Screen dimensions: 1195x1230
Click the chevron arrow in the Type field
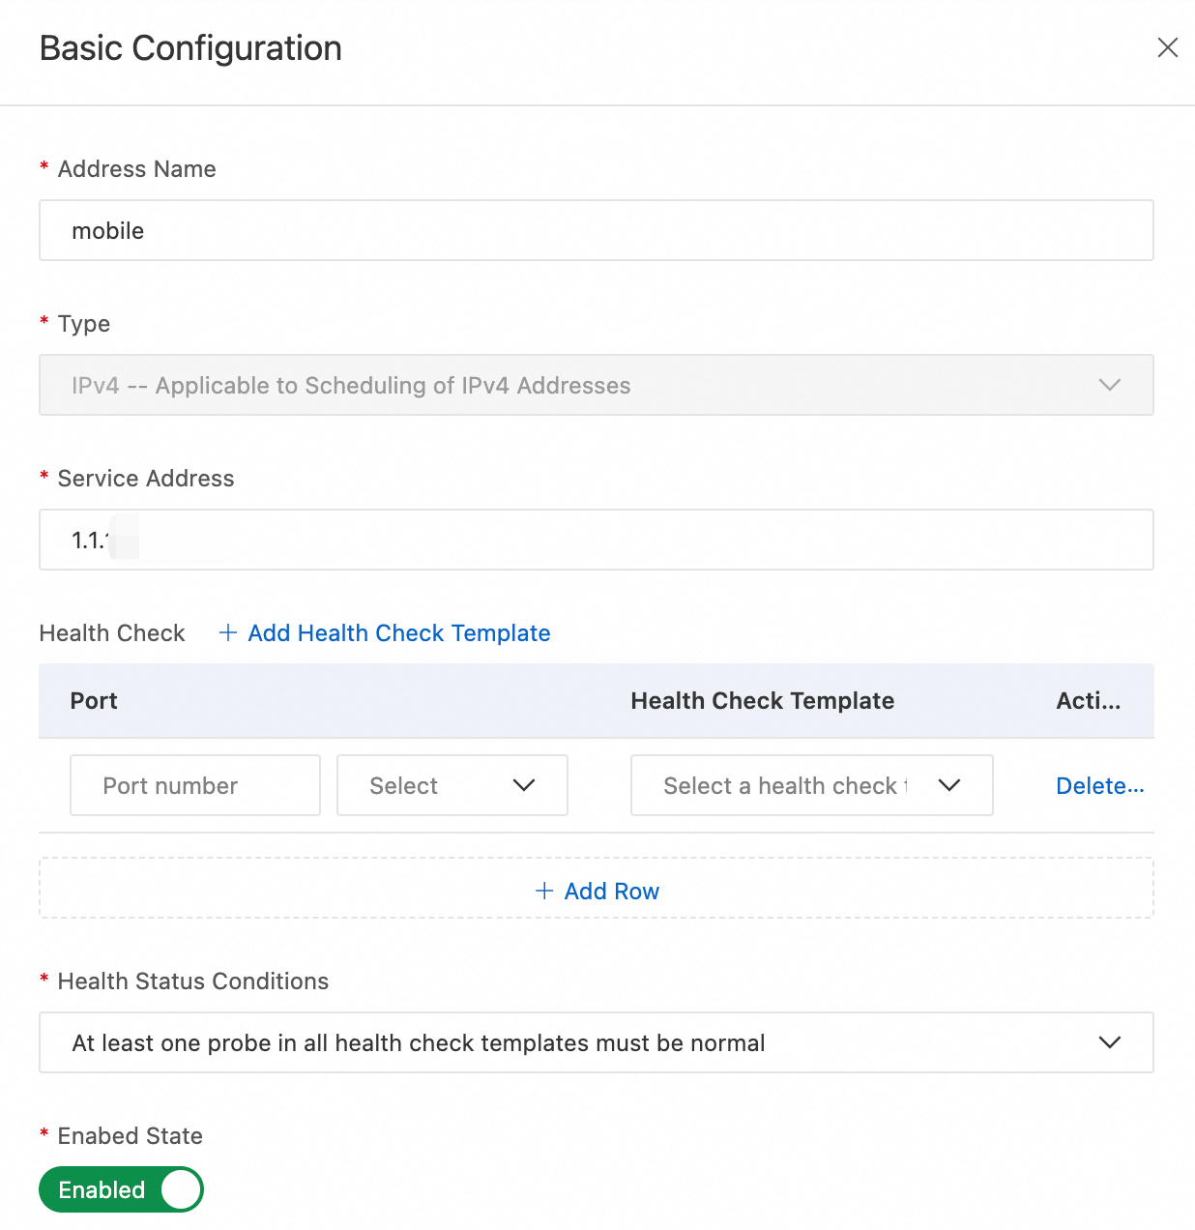(x=1109, y=385)
